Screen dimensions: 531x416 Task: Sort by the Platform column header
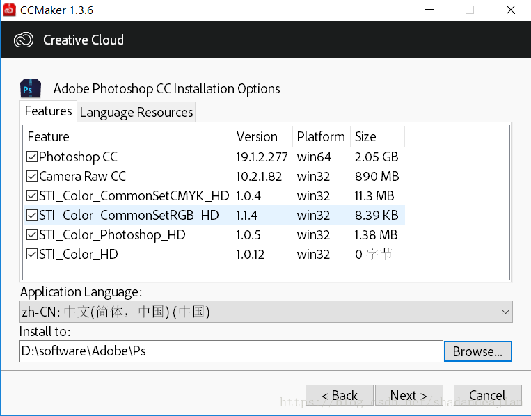[x=322, y=136]
